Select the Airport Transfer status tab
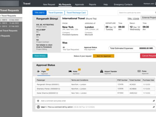Viewport: 156px width, 117px height. (x=109, y=72)
